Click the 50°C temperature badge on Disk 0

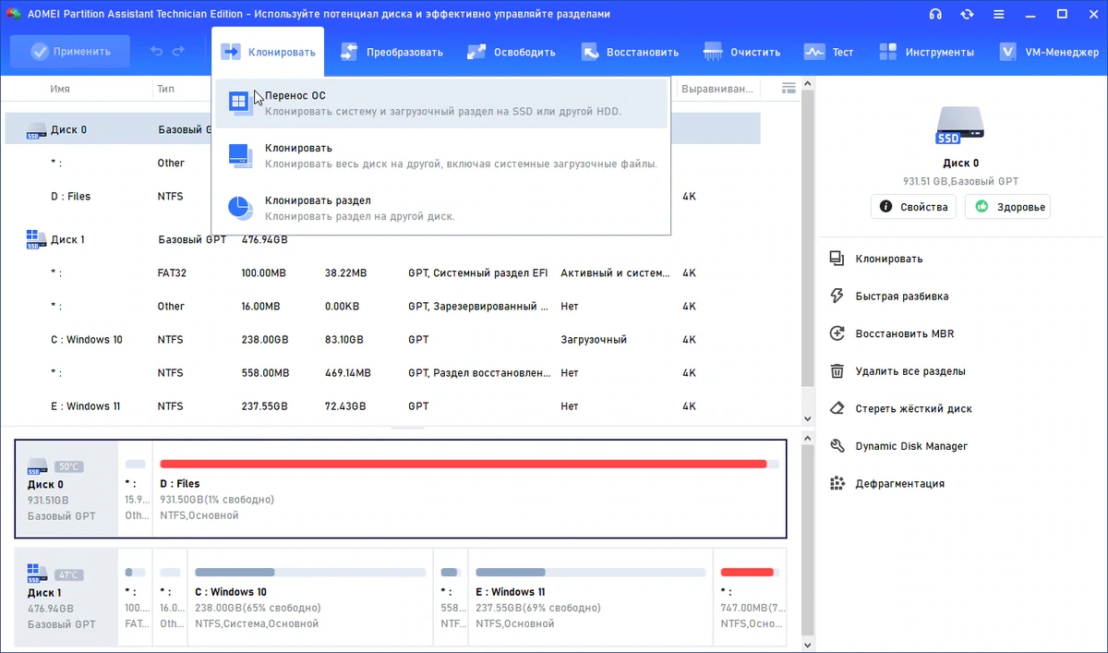pos(69,466)
